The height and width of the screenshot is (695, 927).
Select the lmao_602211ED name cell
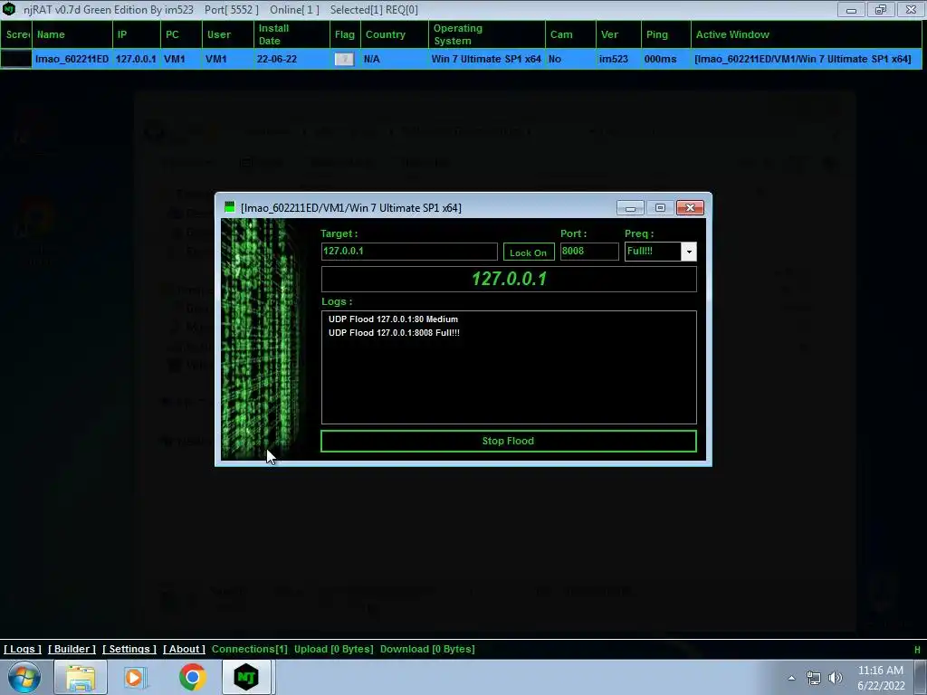(x=72, y=59)
